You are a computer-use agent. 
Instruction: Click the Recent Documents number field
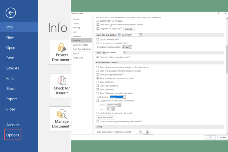[143, 132]
